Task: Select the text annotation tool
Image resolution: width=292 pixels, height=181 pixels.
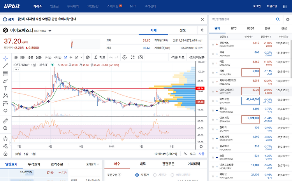Action: 5,88
